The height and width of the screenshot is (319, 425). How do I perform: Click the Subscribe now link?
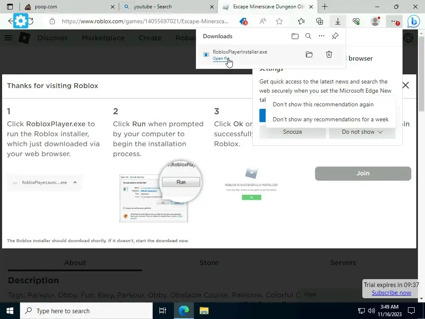[x=391, y=293]
